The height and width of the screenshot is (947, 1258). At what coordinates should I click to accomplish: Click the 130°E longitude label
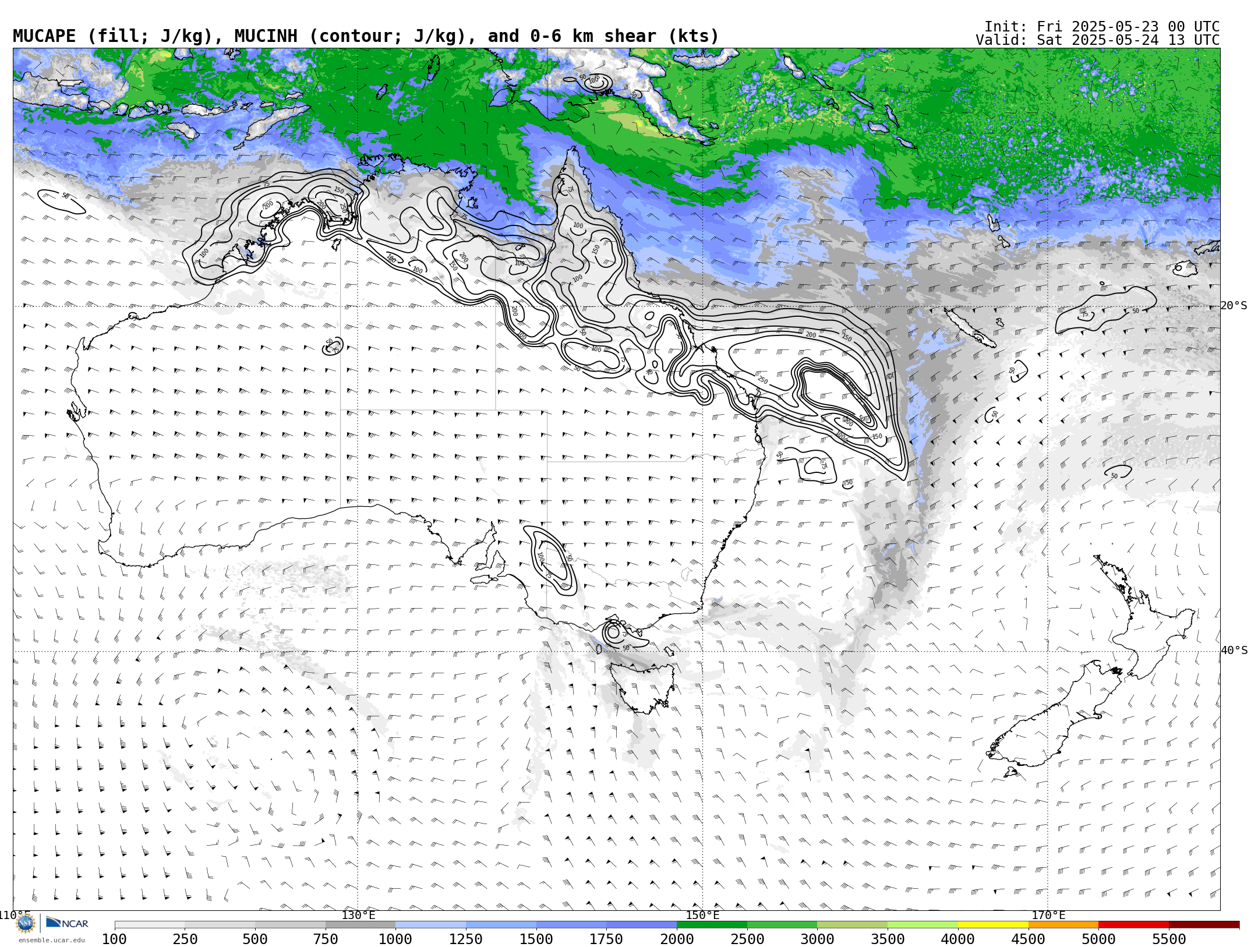coord(358,916)
